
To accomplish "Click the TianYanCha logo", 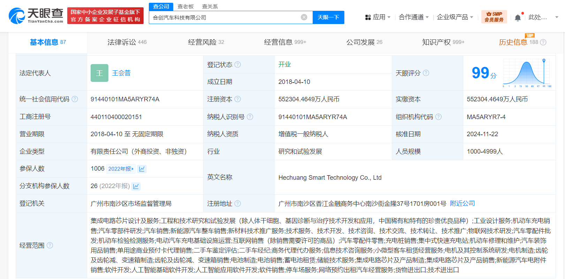I will [x=36, y=16].
